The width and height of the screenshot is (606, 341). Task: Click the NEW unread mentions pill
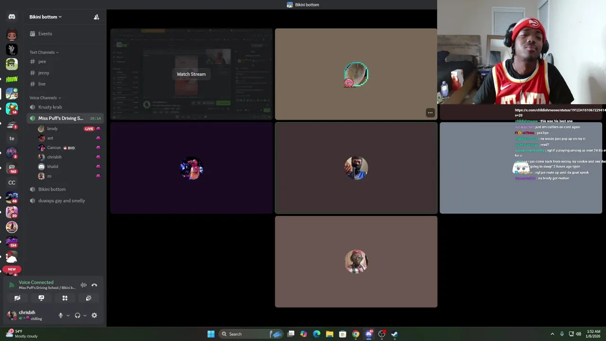[12, 269]
